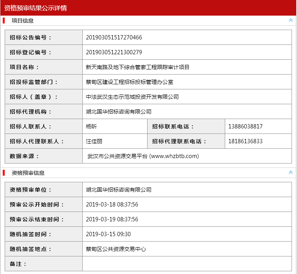Click the 随机抽签时间 label
The height and width of the screenshot is (274, 297).
[x=30, y=234]
